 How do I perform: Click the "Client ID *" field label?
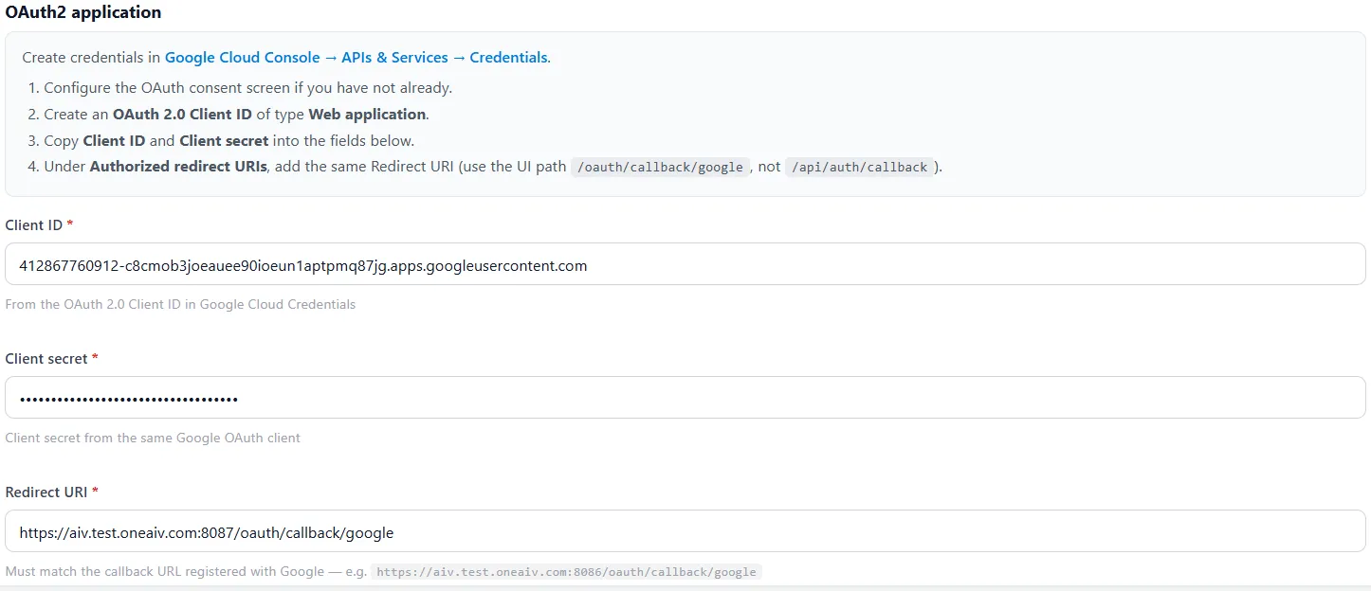pos(40,225)
